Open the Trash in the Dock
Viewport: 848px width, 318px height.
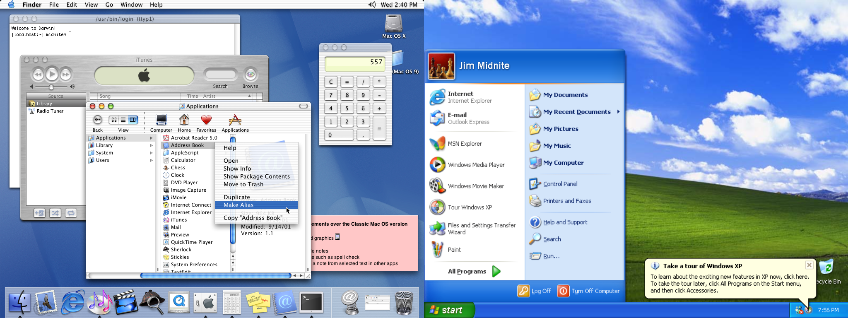(x=404, y=303)
